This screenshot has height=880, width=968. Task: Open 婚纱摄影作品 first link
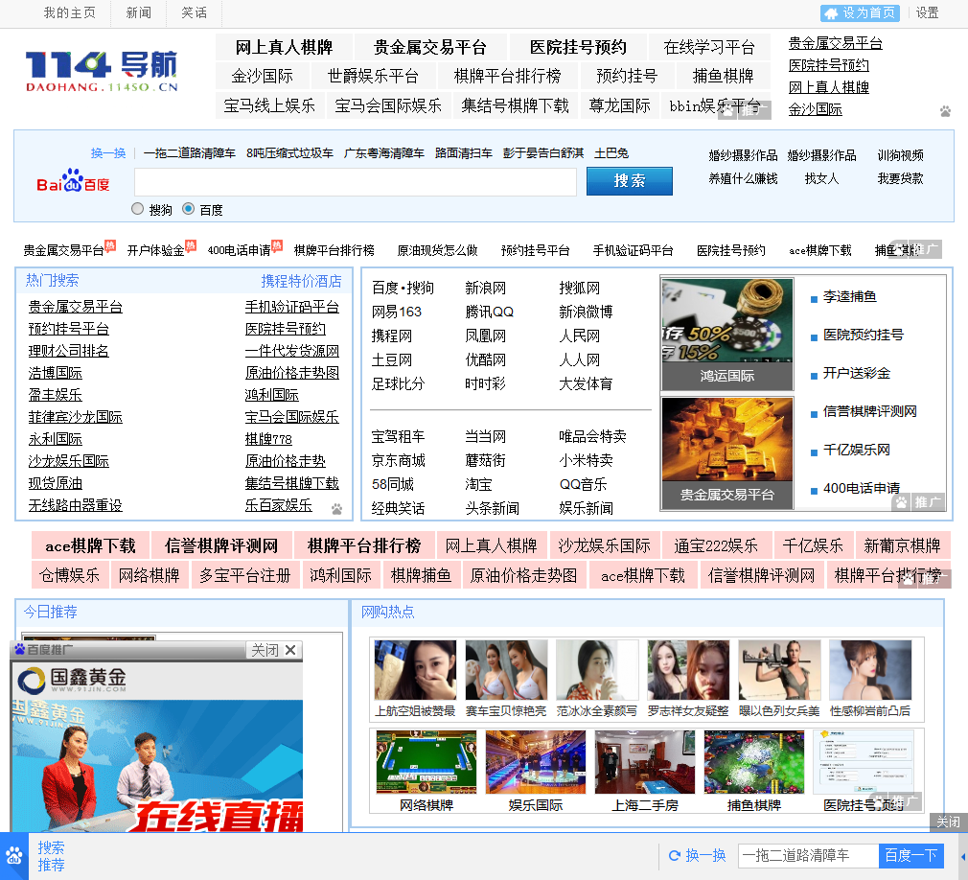pos(743,155)
